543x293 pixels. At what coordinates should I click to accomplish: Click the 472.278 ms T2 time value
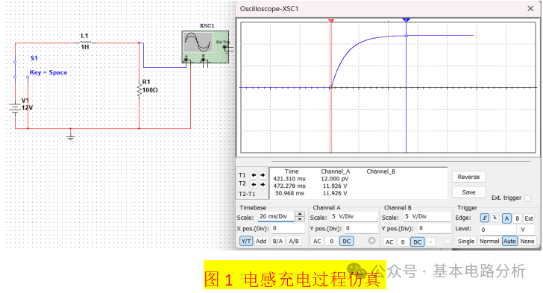click(289, 186)
